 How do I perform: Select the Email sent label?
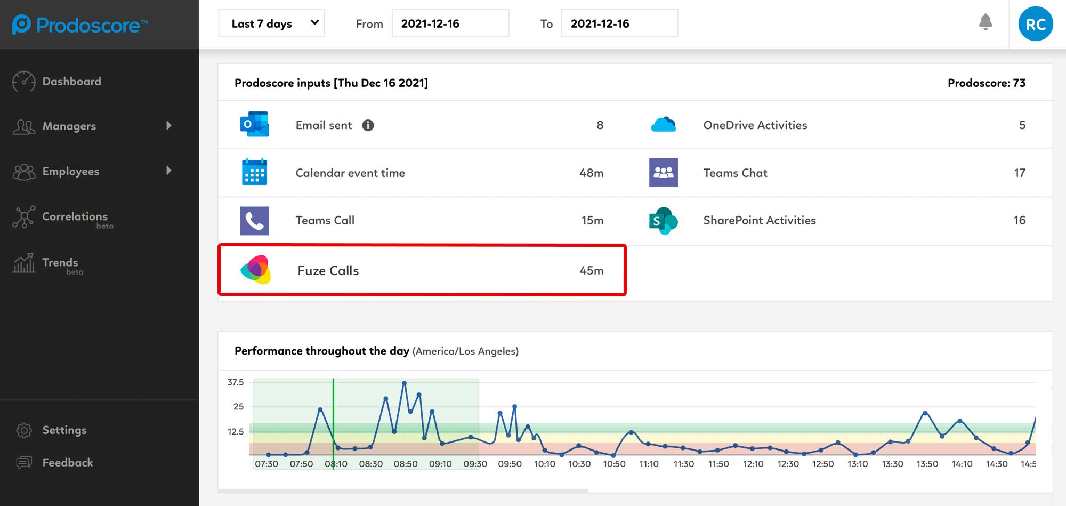[324, 125]
